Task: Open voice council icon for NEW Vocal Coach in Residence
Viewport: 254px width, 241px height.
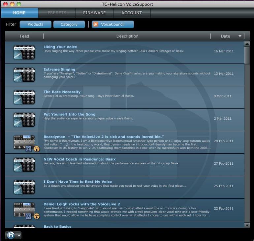Action: click(x=24, y=165)
